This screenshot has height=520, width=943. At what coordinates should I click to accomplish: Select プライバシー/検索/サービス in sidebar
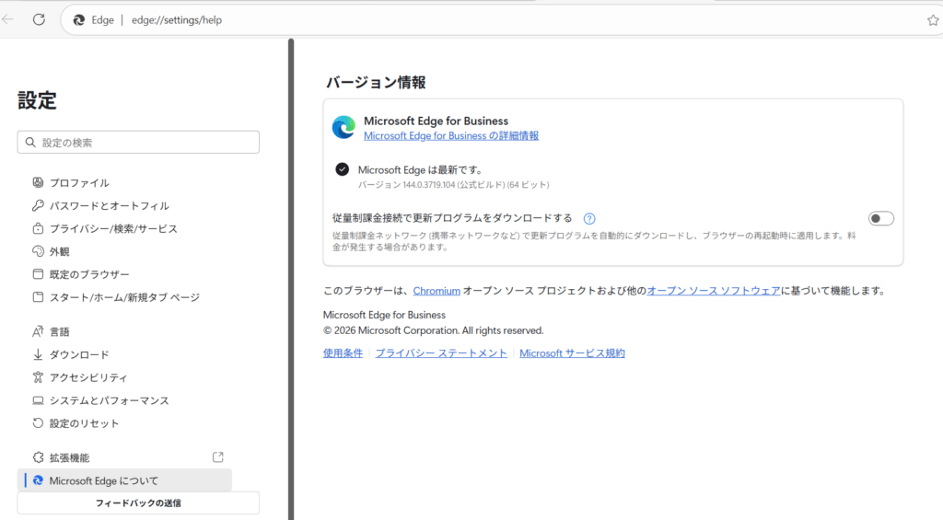coord(113,229)
